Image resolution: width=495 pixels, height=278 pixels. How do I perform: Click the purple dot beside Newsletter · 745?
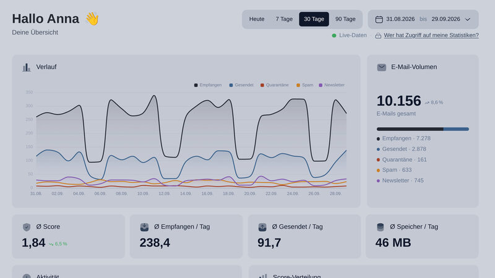[x=378, y=181]
